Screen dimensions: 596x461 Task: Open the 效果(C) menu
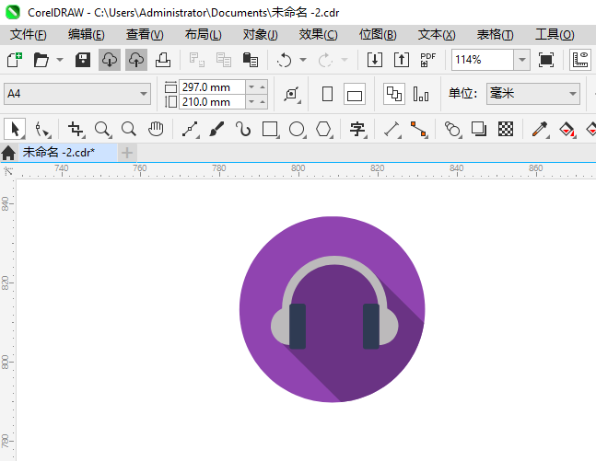[318, 34]
